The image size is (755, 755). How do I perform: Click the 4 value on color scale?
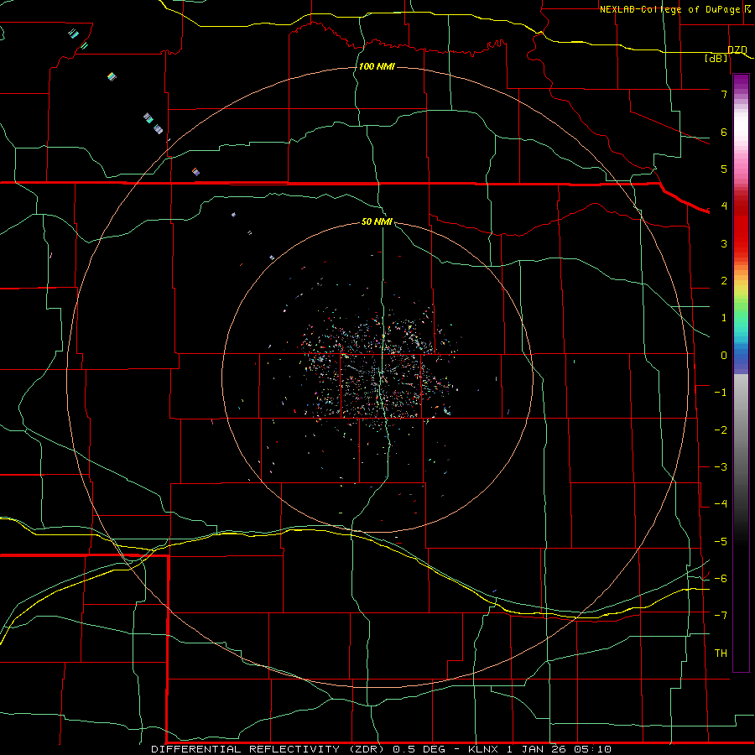[724, 206]
